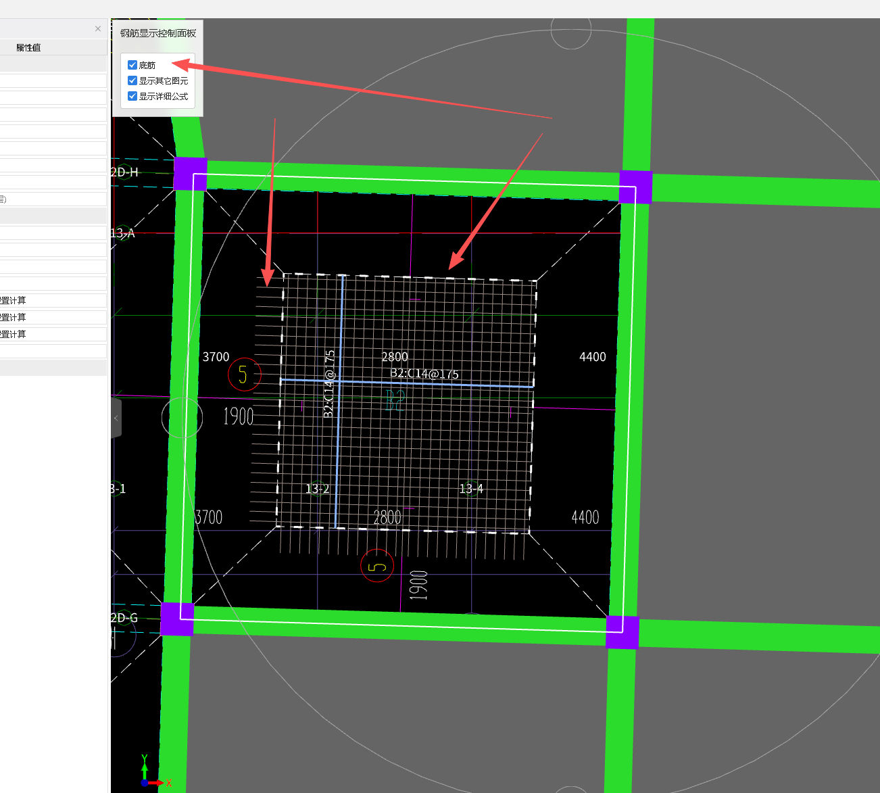Toggle the 显示其它图元 checkbox
Viewport: 880px width, 793px height.
(132, 80)
